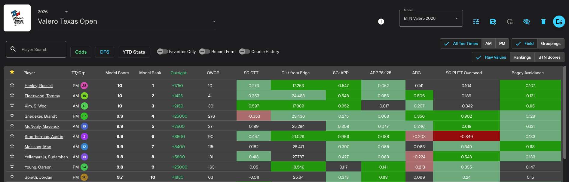Star the McNealy, Maverick row
Screen dimensions: 569x182
[12, 126]
